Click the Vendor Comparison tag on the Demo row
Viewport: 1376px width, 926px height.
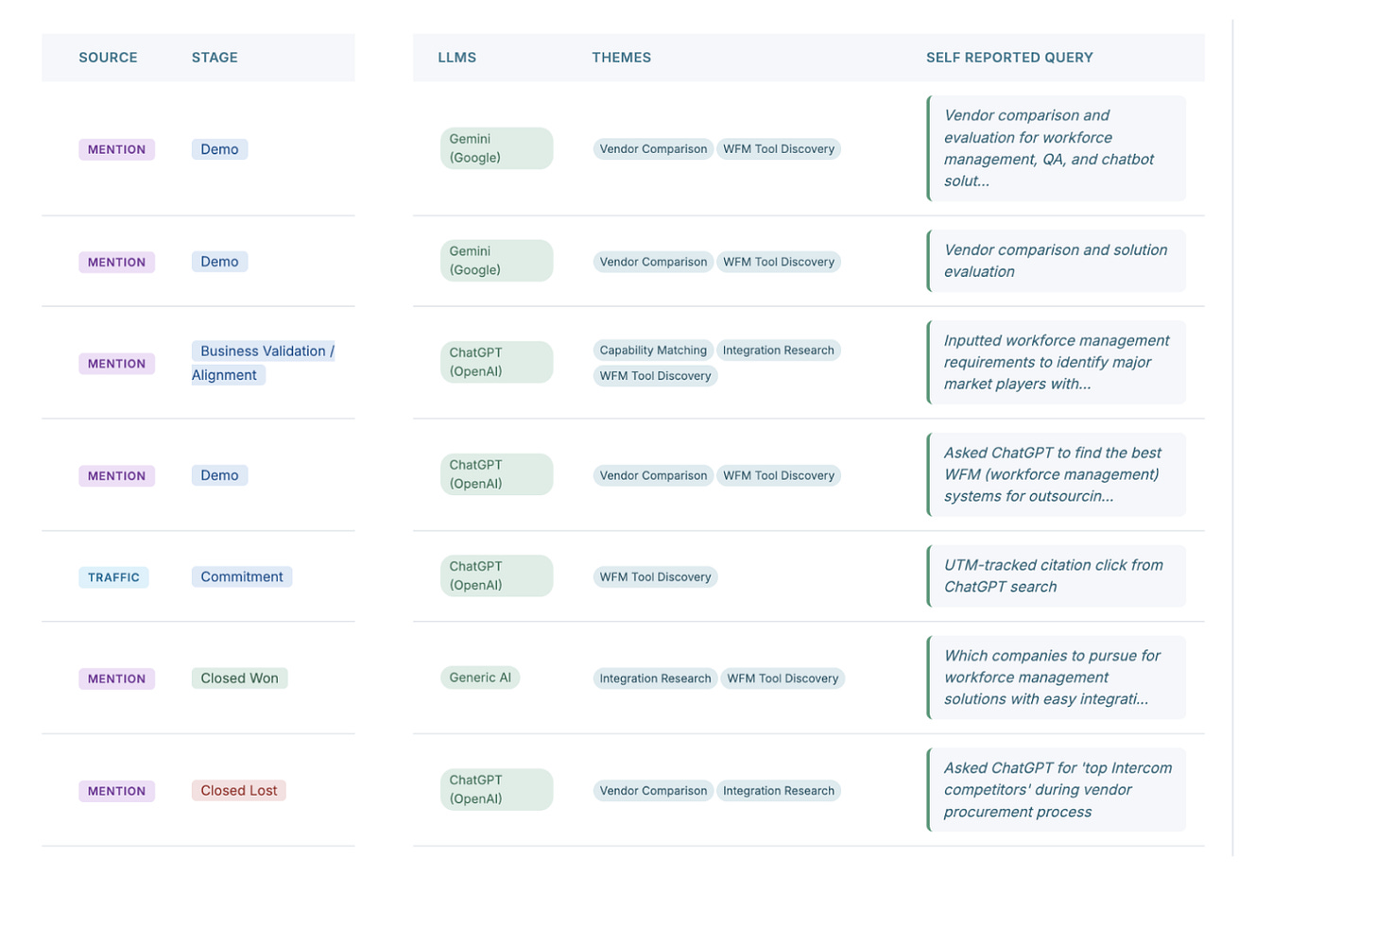[653, 148]
